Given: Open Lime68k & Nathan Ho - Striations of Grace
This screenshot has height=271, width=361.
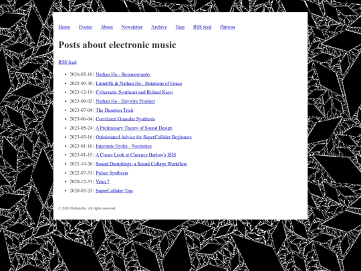Looking at the screenshot, I should pos(138,84).
